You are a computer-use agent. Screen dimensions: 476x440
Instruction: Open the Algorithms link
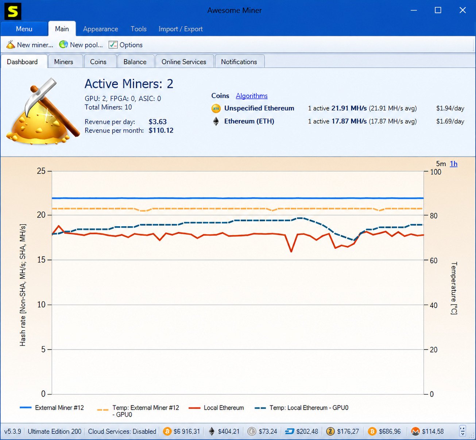[x=252, y=96]
